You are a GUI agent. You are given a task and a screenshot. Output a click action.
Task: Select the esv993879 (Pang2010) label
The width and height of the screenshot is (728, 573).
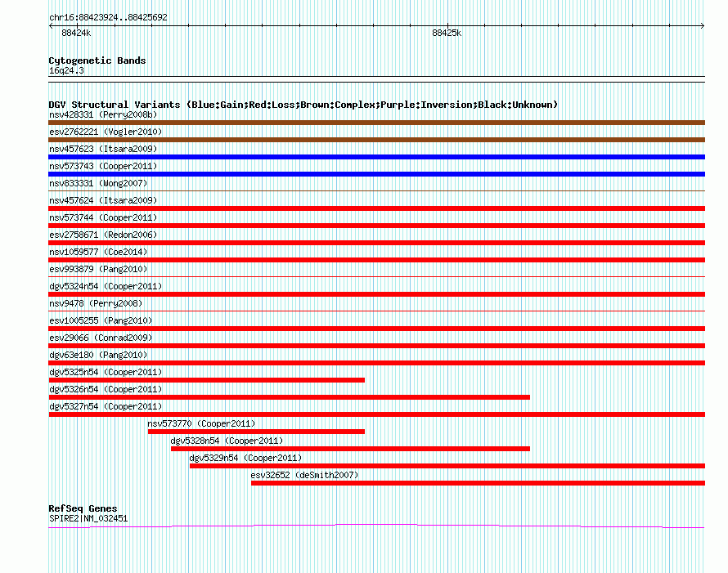(98, 269)
